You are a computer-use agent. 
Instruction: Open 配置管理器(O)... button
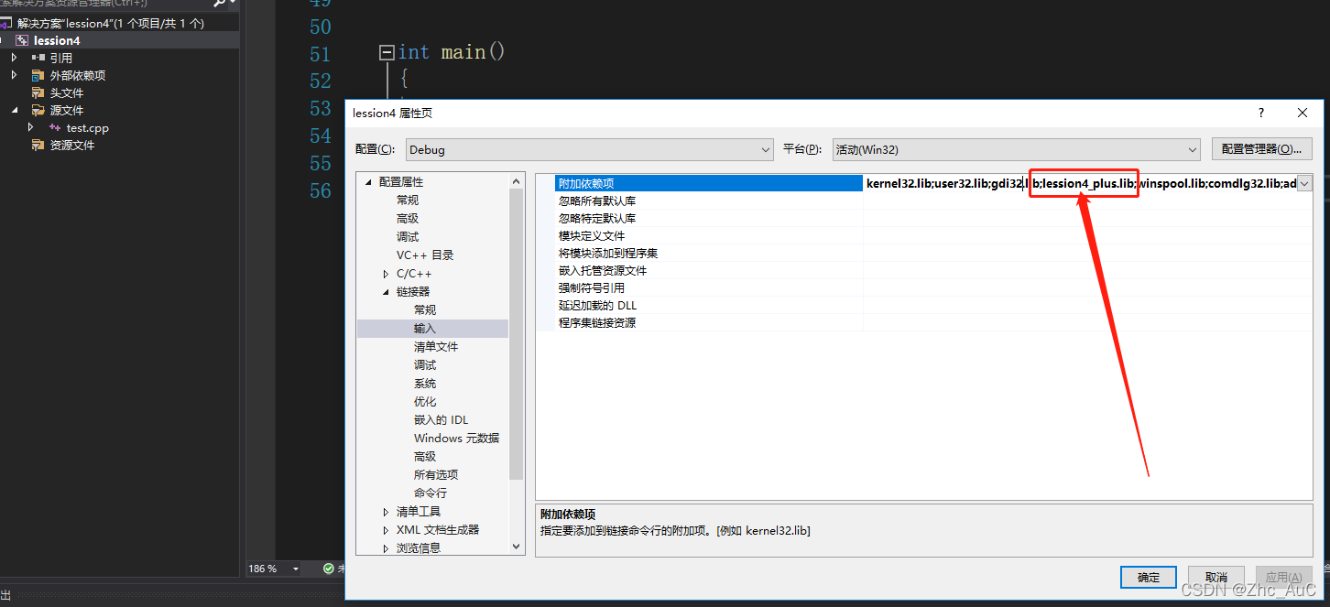coord(1261,149)
